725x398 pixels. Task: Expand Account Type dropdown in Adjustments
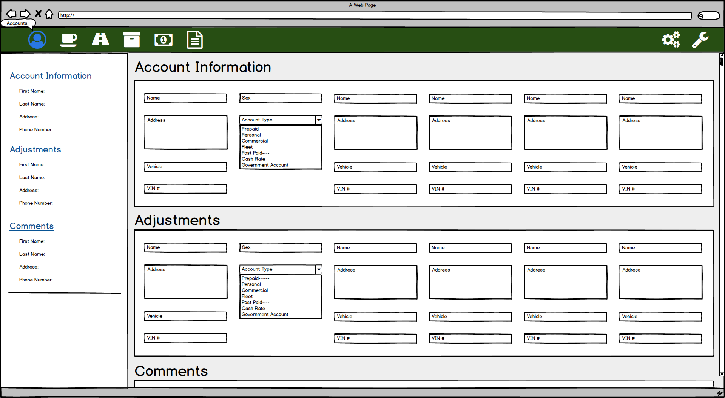pos(319,269)
